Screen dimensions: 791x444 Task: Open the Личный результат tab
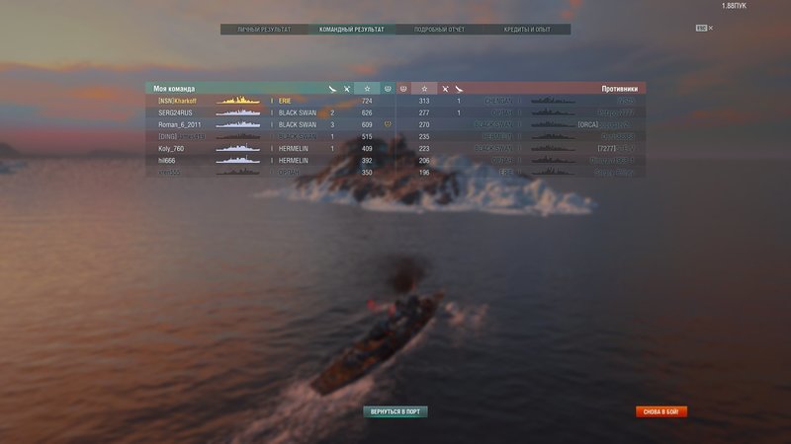264,30
